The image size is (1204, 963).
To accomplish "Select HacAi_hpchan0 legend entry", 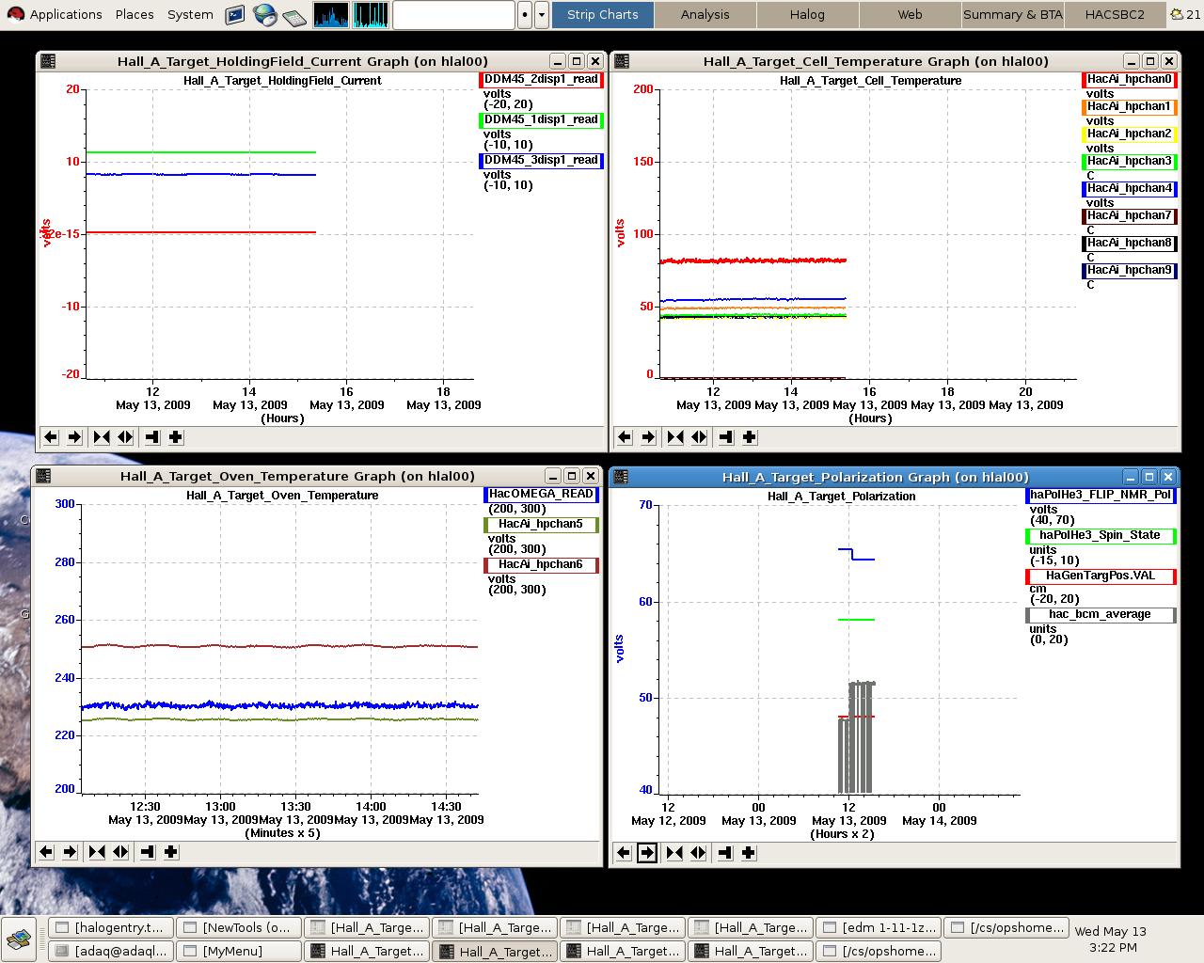I will tap(1130, 80).
